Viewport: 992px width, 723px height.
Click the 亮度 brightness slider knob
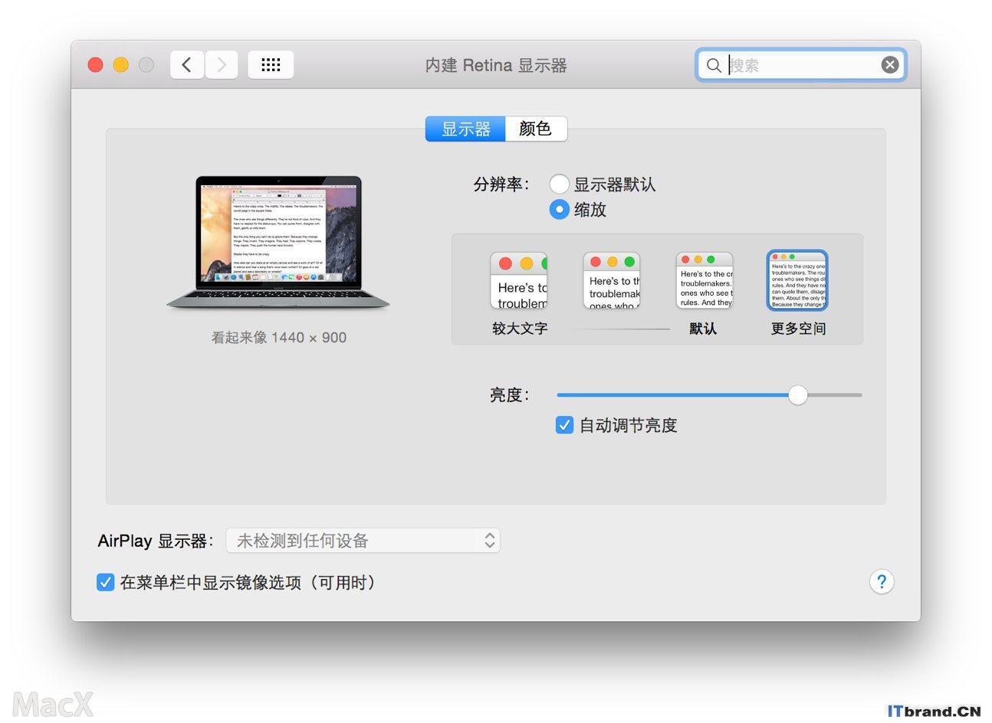[x=798, y=394]
